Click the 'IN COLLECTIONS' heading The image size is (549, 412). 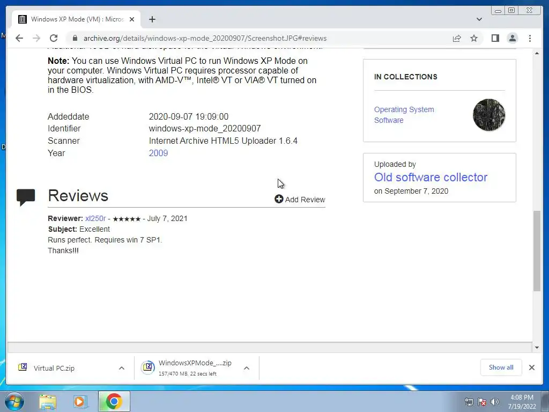pos(405,77)
